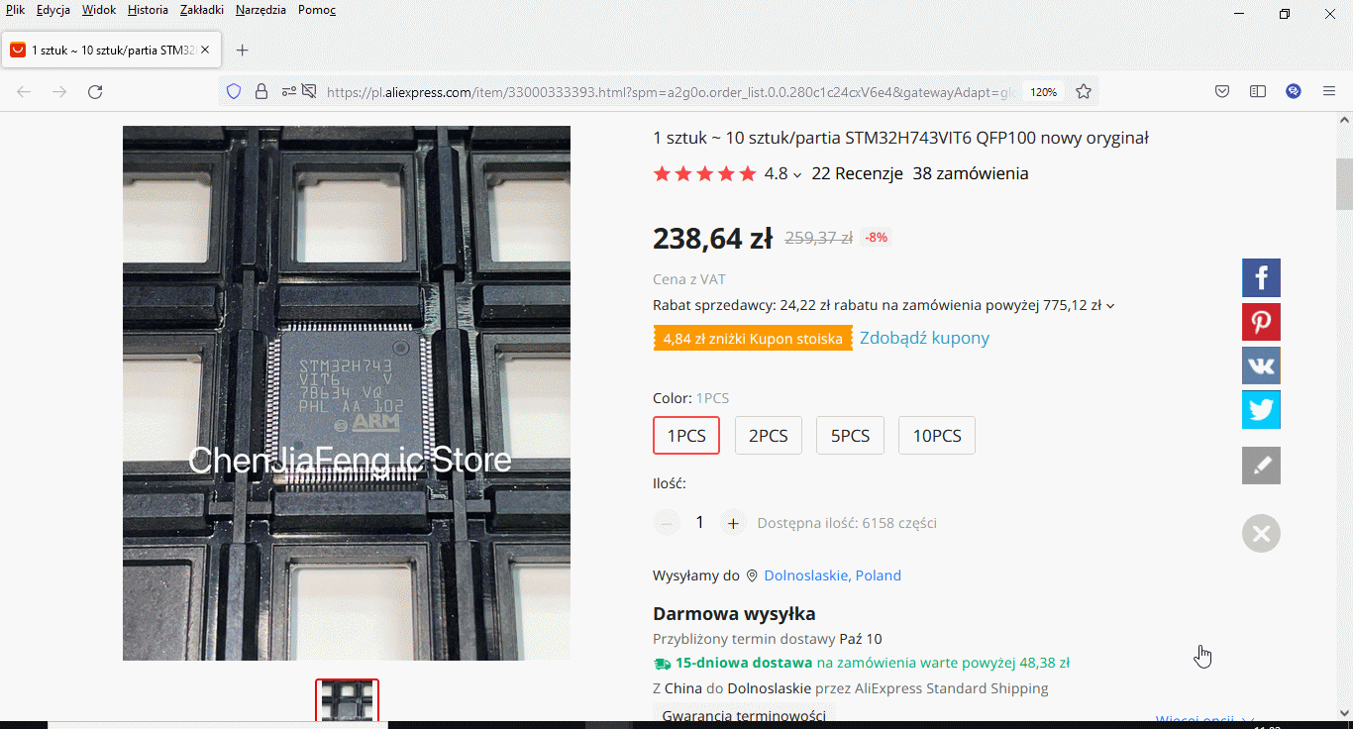
Task: Open Dolnoslaskie, Poland shipping destination link
Action: 832,575
